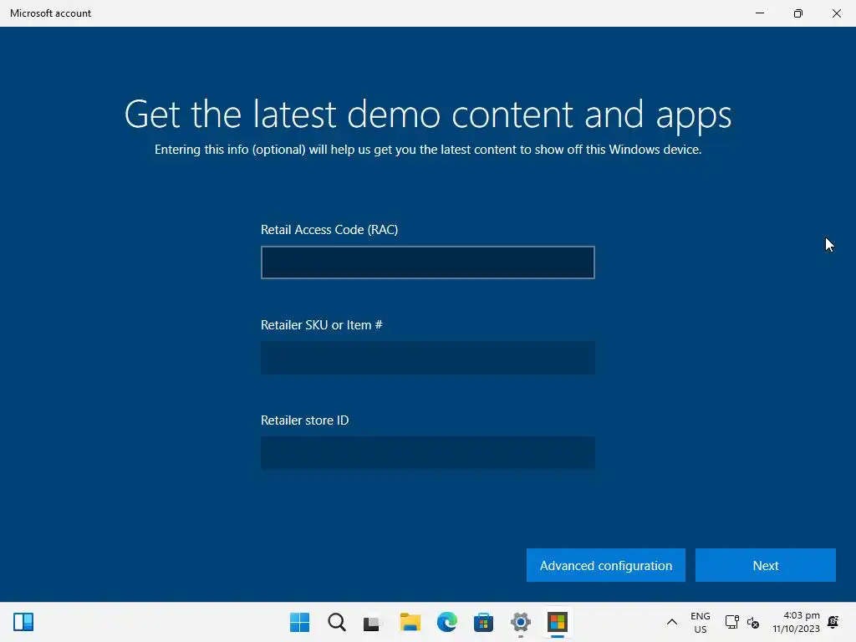The width and height of the screenshot is (856, 642).
Task: Open Settings gear in taskbar
Action: click(520, 622)
